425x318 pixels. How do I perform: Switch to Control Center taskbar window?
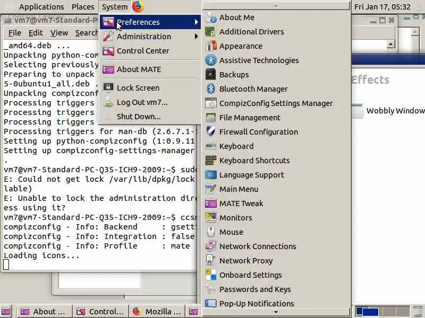click(x=101, y=312)
